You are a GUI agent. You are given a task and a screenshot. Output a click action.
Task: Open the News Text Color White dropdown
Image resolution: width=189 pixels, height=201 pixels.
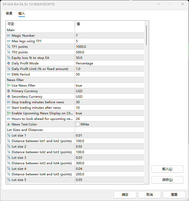point(109,124)
